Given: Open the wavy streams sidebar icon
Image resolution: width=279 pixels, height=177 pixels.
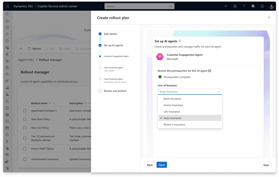Looking at the screenshot, I should tap(7, 81).
